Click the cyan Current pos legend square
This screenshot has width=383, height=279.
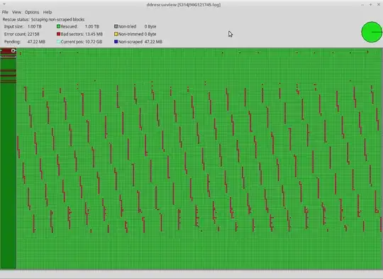coord(58,42)
